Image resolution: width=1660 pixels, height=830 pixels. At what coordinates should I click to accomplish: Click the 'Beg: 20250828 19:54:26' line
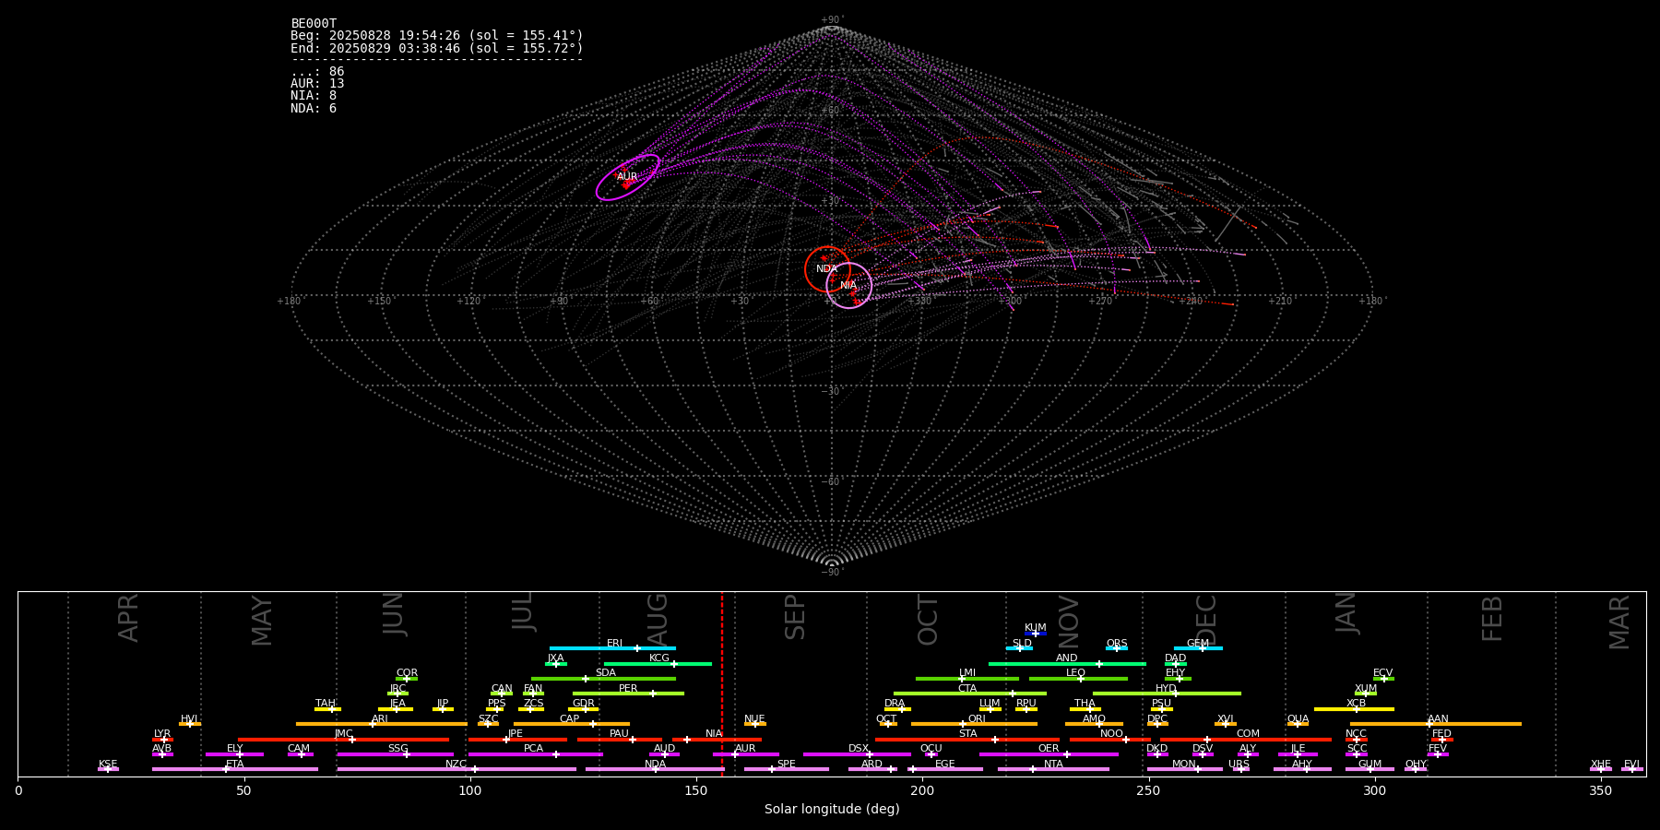(x=437, y=36)
